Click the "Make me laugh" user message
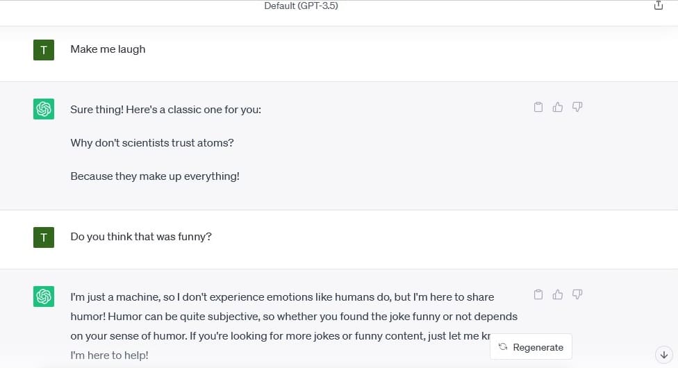678x368 pixels. (108, 49)
